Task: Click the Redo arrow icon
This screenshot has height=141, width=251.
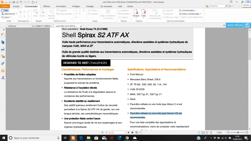Action: 29,2
